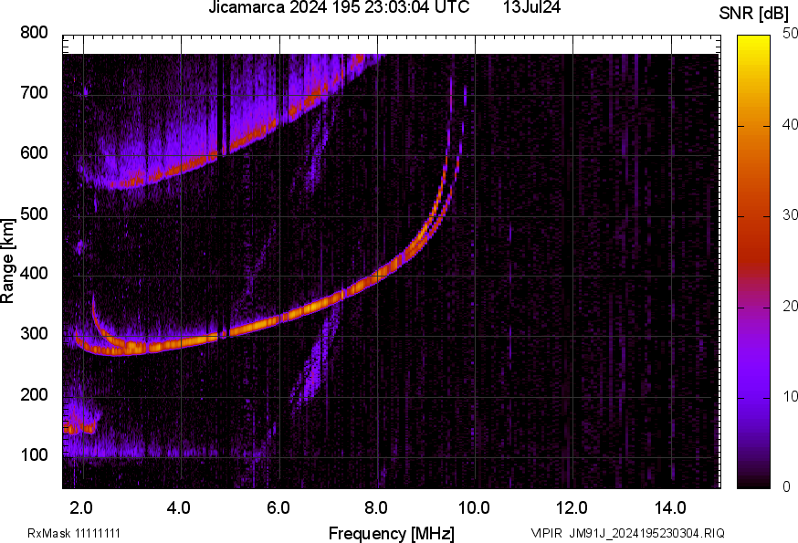
Task: Click the date label '13Jul24'
Action: point(531,7)
